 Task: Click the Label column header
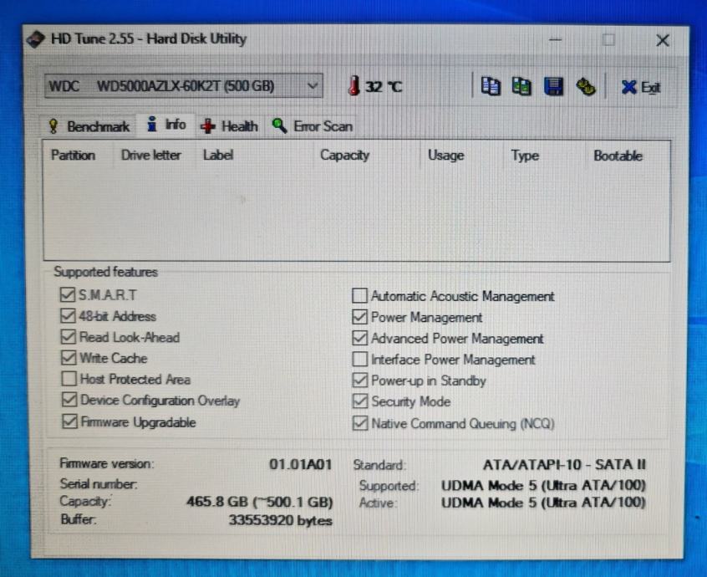click(x=218, y=156)
